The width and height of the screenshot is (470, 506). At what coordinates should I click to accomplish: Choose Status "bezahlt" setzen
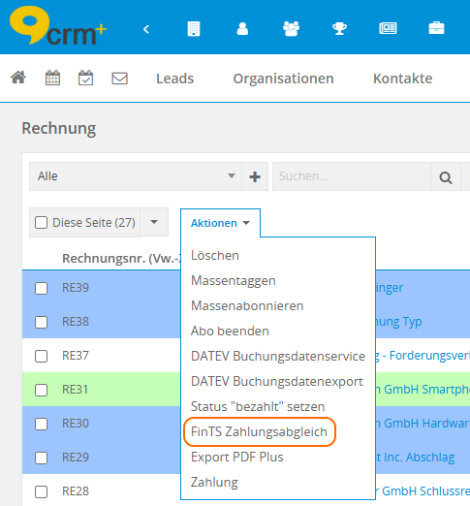click(258, 406)
